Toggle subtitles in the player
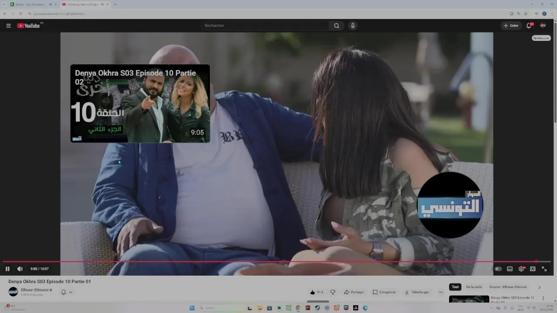This screenshot has height=313, width=557. (510, 269)
